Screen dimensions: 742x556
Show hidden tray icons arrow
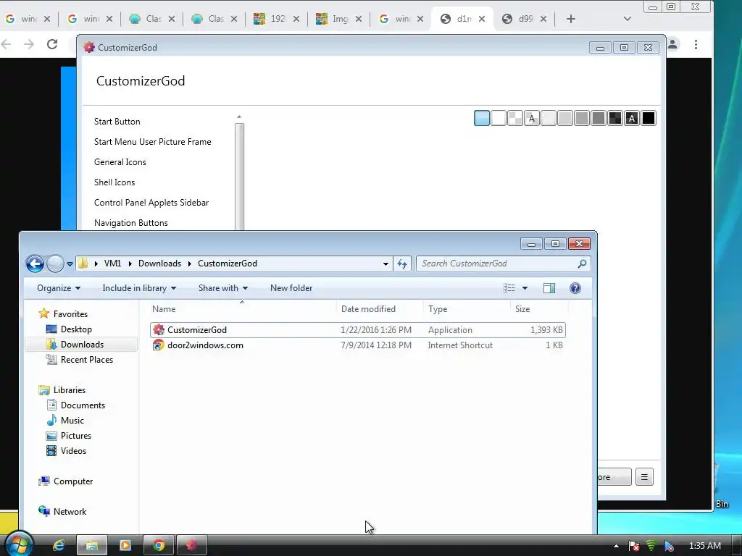[616, 546]
